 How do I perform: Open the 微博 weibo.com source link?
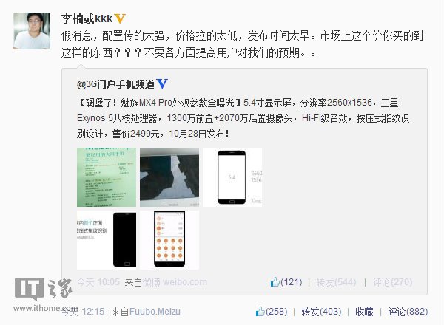pyautogui.click(x=175, y=282)
